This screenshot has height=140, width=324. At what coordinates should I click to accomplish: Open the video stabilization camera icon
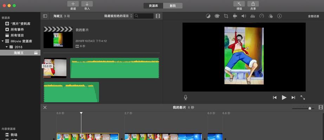click(x=235, y=16)
